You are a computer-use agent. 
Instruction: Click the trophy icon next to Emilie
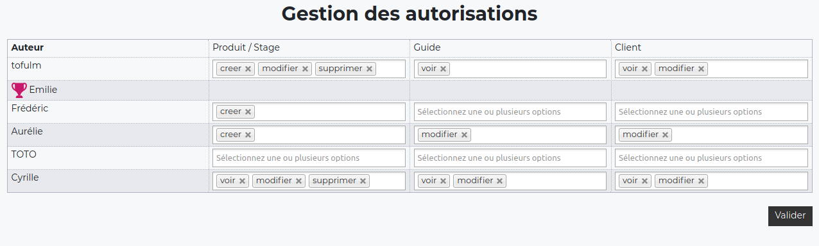(19, 90)
